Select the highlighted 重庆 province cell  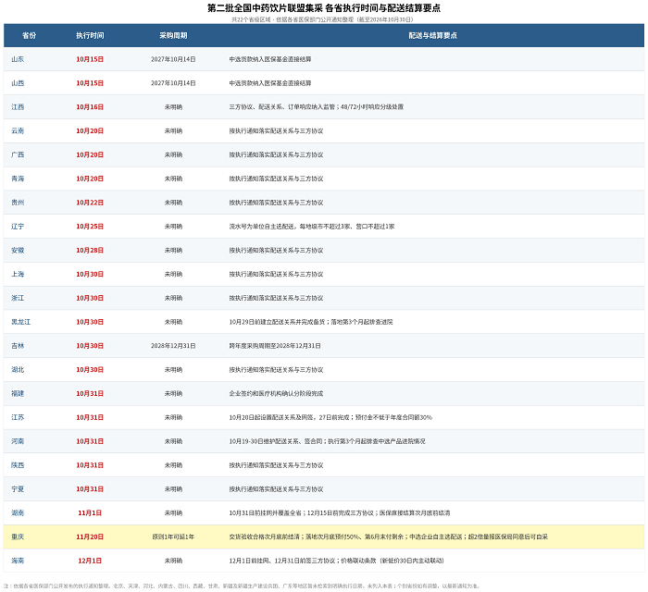(18, 537)
